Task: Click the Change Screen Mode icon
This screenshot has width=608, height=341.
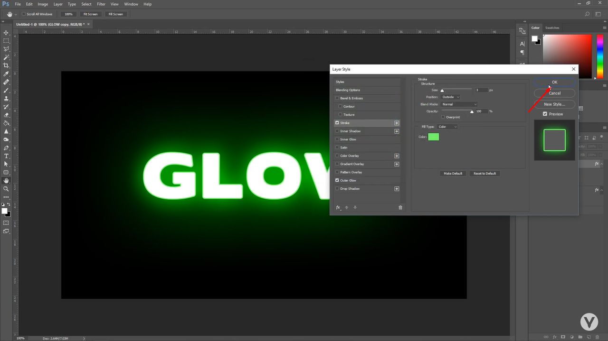Action: 6,231
